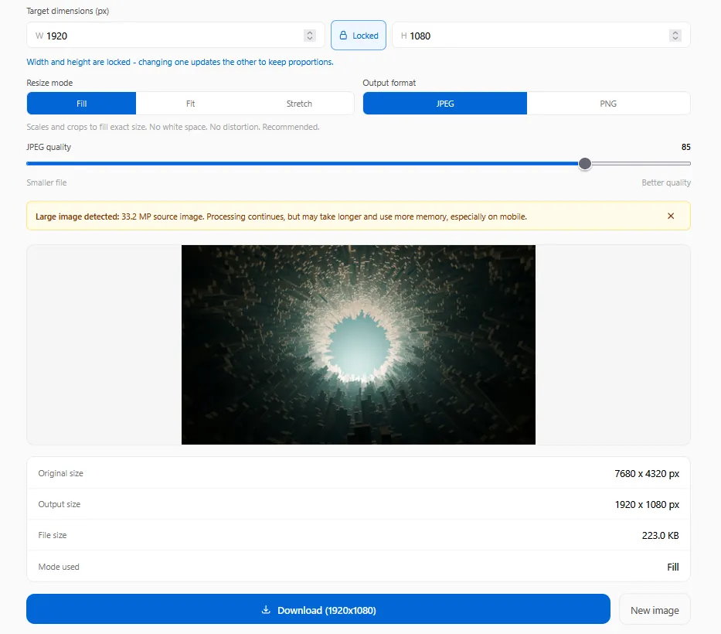Click the 'Target dimensions (px)' label

coord(67,11)
